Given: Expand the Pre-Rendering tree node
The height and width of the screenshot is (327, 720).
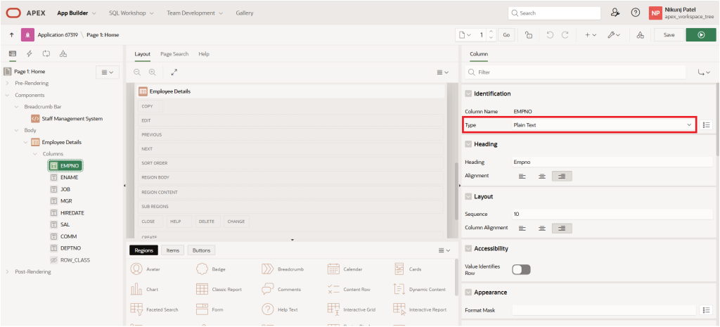Looking at the screenshot, I should tap(8, 83).
